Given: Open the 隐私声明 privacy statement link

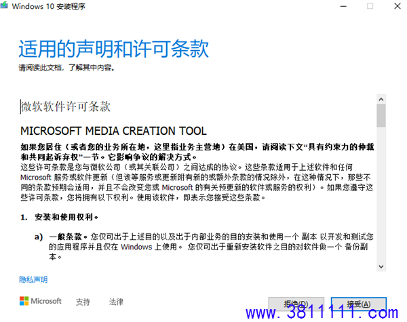Looking at the screenshot, I should tap(33, 279).
